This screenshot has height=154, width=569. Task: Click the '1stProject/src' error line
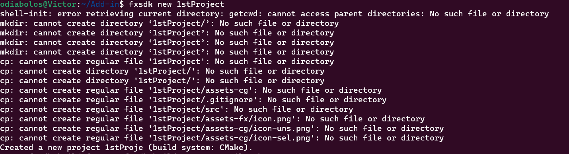(177, 109)
